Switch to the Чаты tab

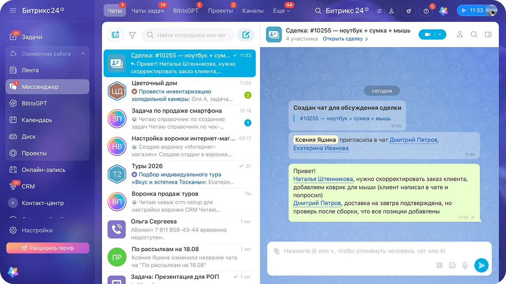click(x=114, y=11)
